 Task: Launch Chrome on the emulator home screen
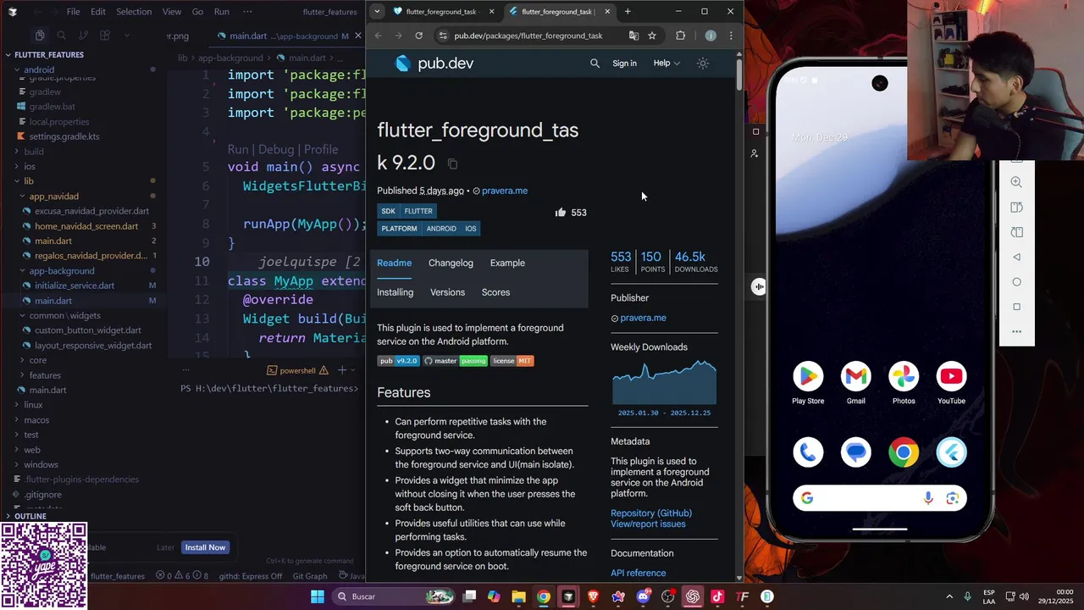tap(904, 452)
